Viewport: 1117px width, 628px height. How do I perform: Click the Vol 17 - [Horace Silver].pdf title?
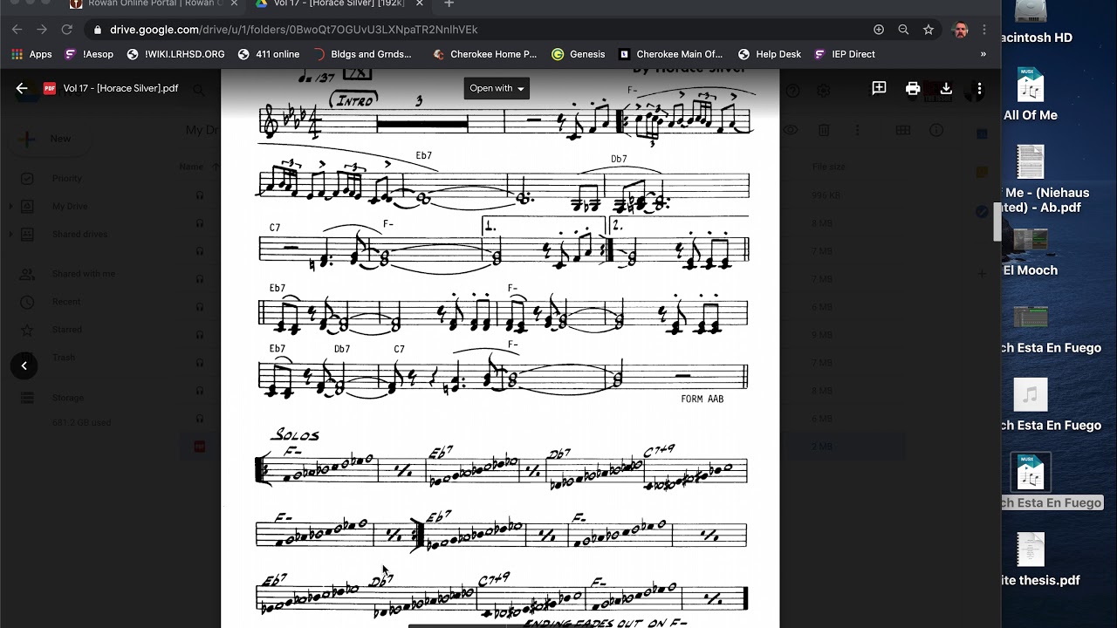click(120, 88)
